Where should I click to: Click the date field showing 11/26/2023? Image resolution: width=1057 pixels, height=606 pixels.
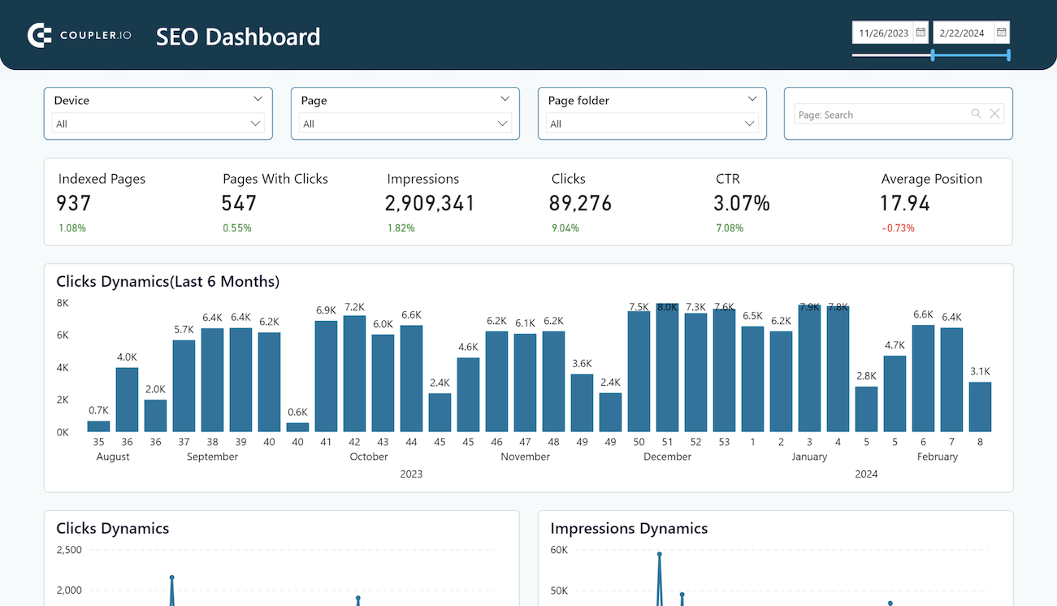tap(883, 32)
